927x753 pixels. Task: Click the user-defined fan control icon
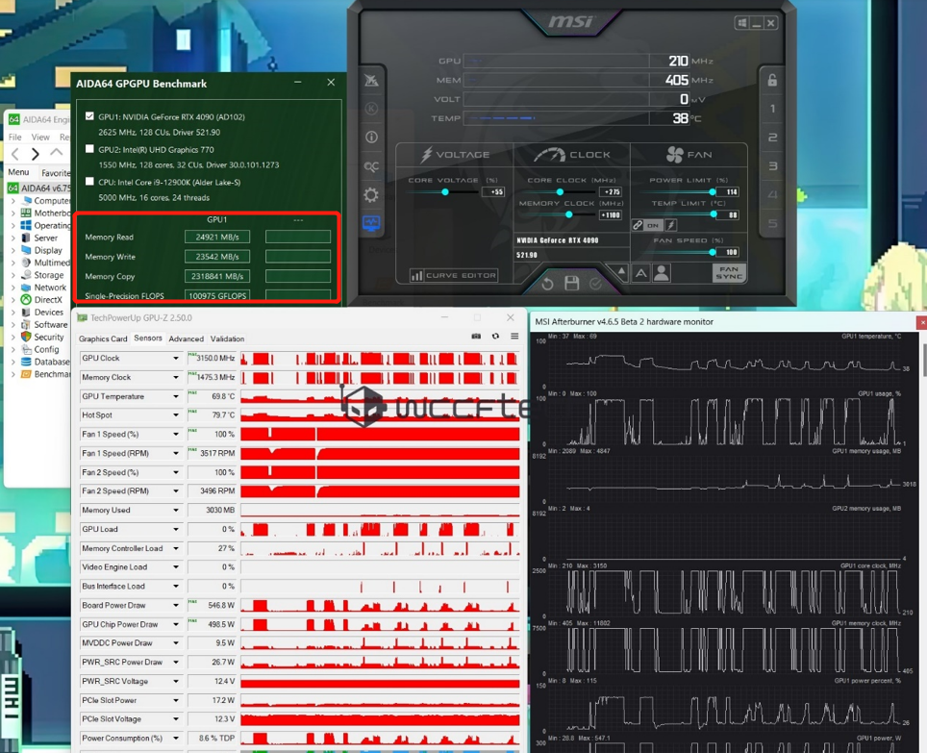point(663,272)
